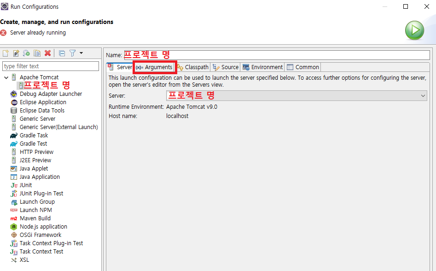436x271 pixels.
Task: Click the XSL arrows icon
Action: tap(14, 260)
